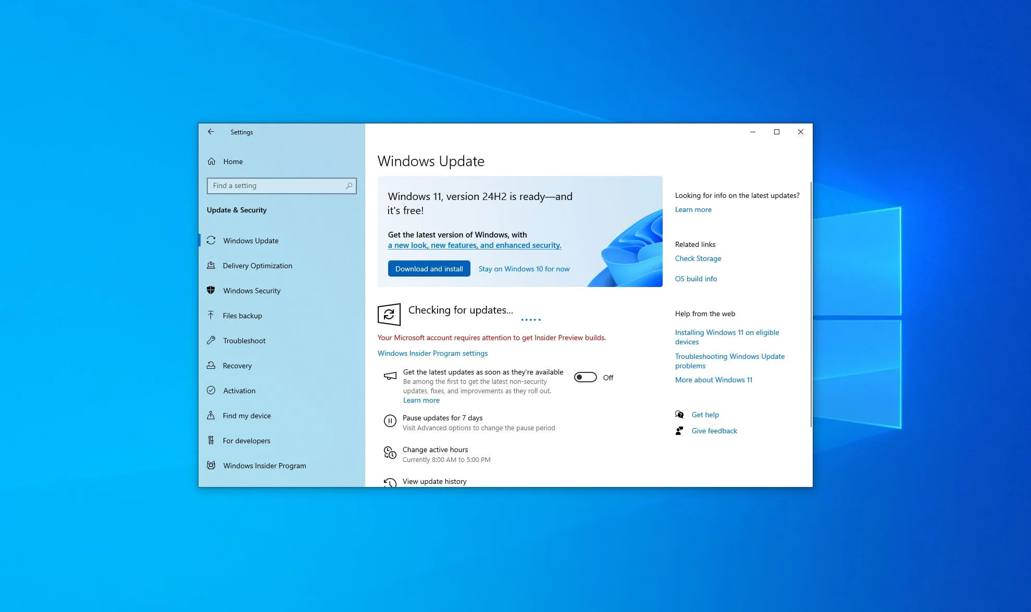1031x612 pixels.
Task: Select Update & Security menu section
Action: [x=236, y=209]
